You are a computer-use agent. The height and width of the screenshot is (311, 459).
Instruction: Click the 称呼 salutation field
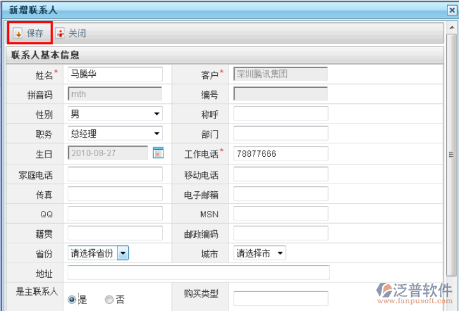tap(280, 114)
